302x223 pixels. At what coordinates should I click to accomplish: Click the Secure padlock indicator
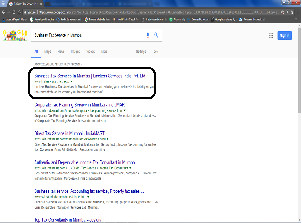30,12
